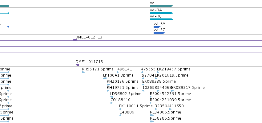Select the DME1-011C13 purple feature glyph
The image size is (262, 123).
coord(77,65)
